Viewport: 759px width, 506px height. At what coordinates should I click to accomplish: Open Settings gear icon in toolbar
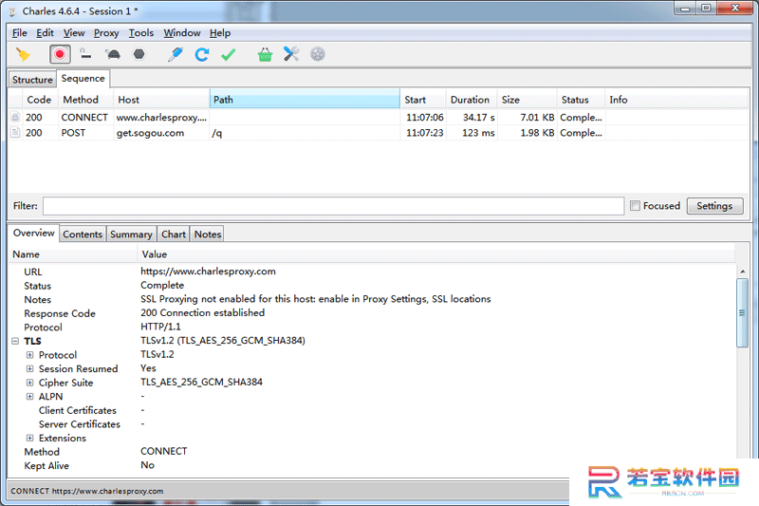(x=318, y=54)
